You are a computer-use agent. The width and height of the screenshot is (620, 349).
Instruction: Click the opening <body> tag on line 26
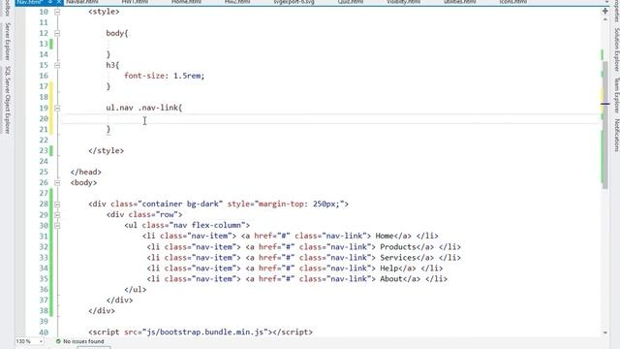83,182
